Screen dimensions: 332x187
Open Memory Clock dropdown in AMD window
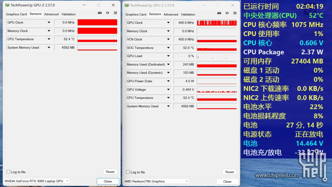[168, 31]
